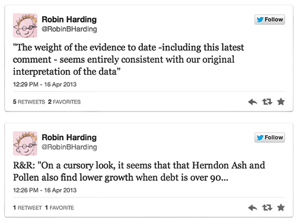Open Robin Harding name link in first tweet
299x223 pixels.
pyautogui.click(x=69, y=20)
